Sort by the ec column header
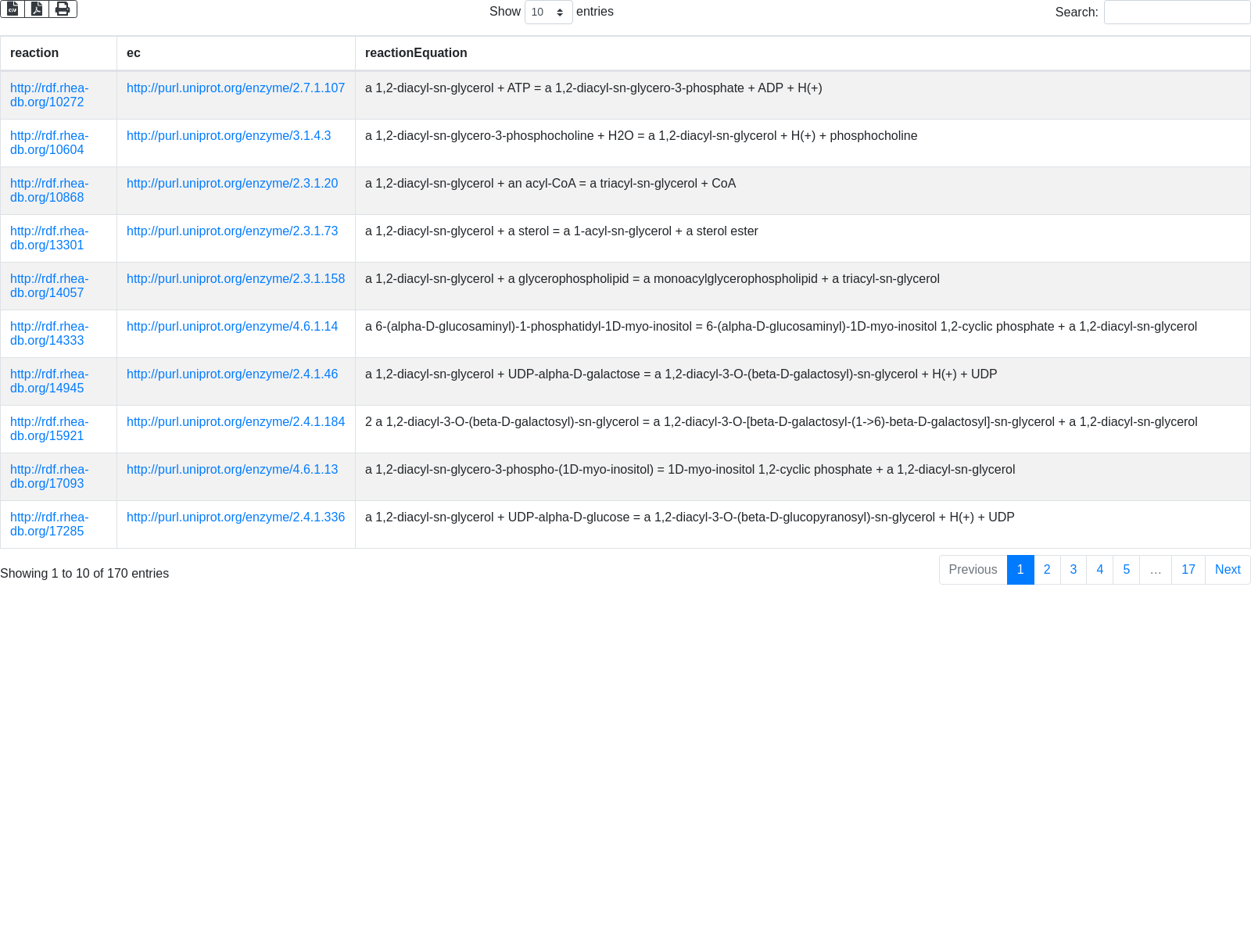1251x938 pixels. pyautogui.click(x=134, y=53)
